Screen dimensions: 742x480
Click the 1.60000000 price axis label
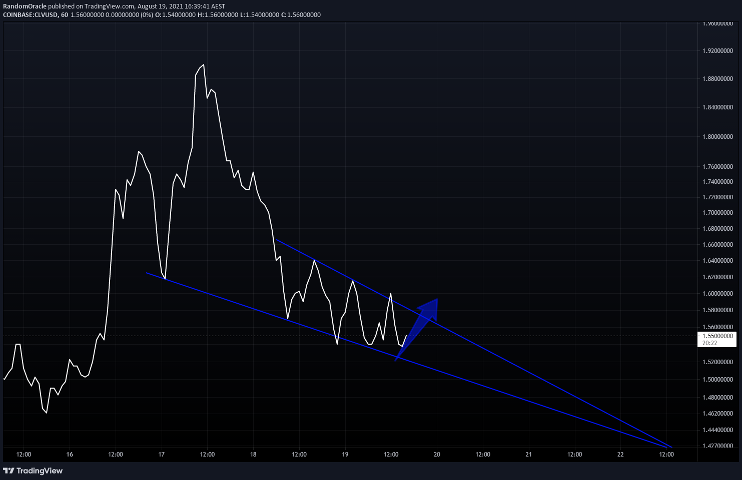[x=718, y=294]
